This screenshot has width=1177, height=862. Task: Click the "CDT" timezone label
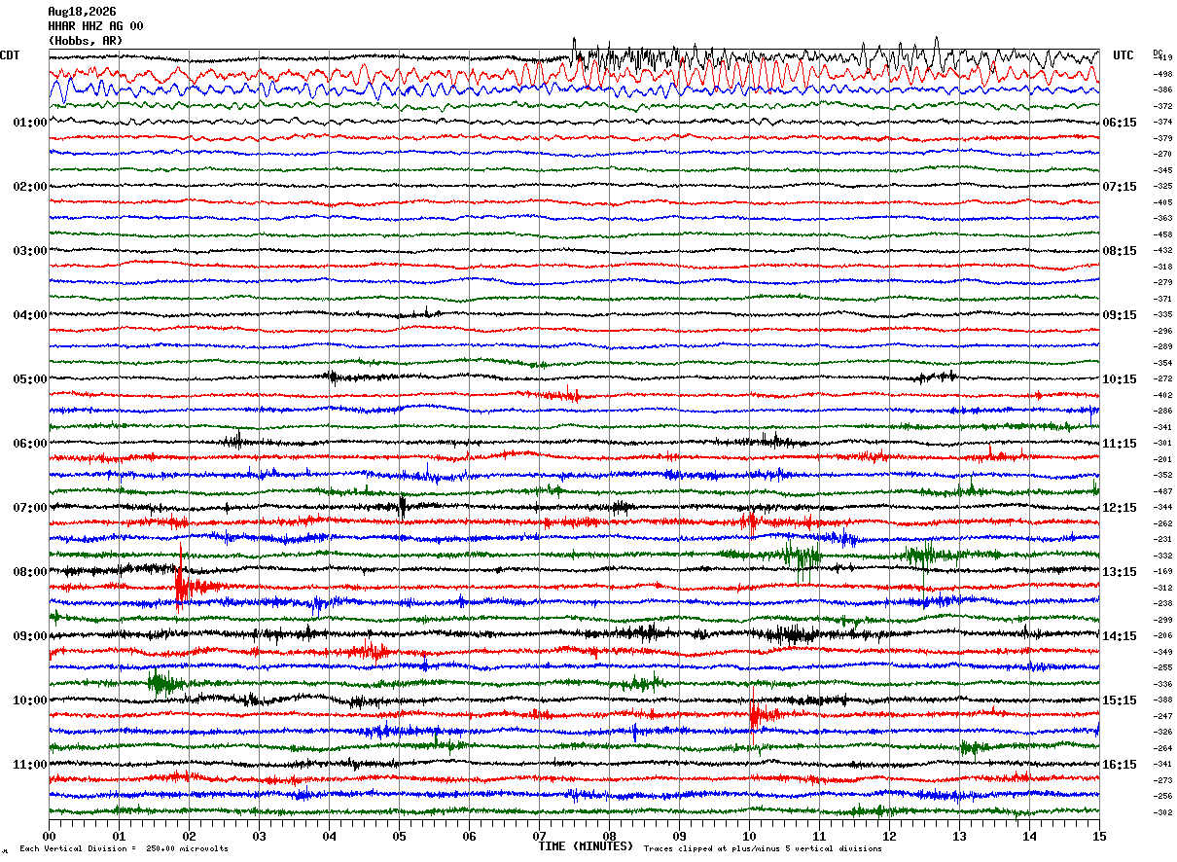[10, 55]
